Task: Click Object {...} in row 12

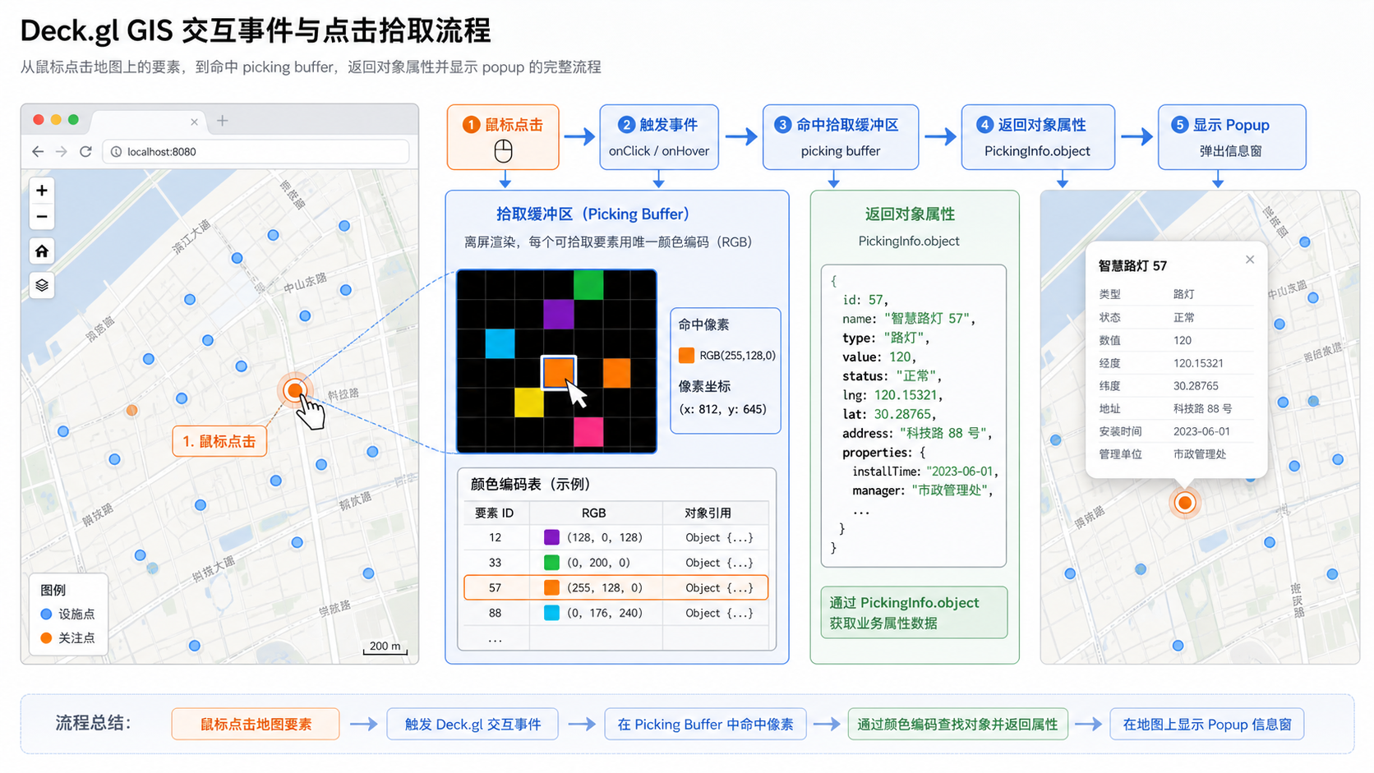Action: coord(719,537)
